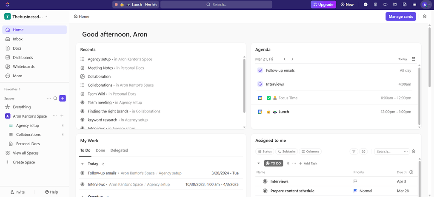434x197 pixels.
Task: Open Dashboards in the sidebar
Action: coord(34,57)
